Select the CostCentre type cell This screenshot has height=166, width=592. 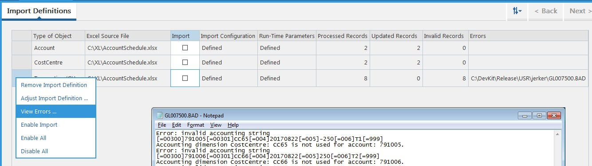[59, 63]
